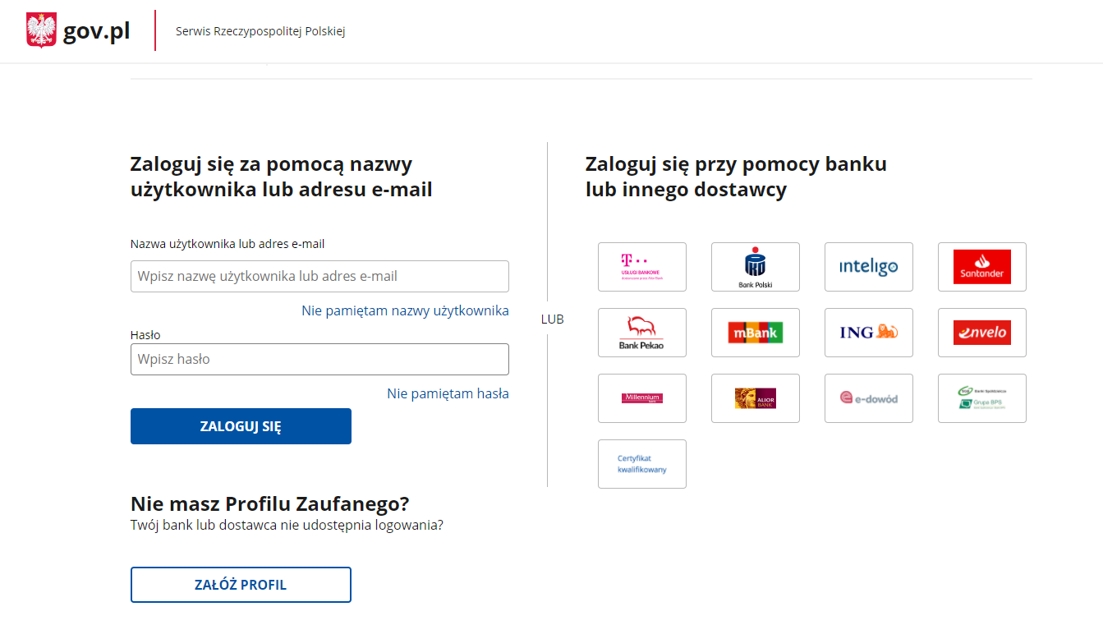This screenshot has height=625, width=1103.
Task: Log in using the Alior Bank tile
Action: coord(755,398)
